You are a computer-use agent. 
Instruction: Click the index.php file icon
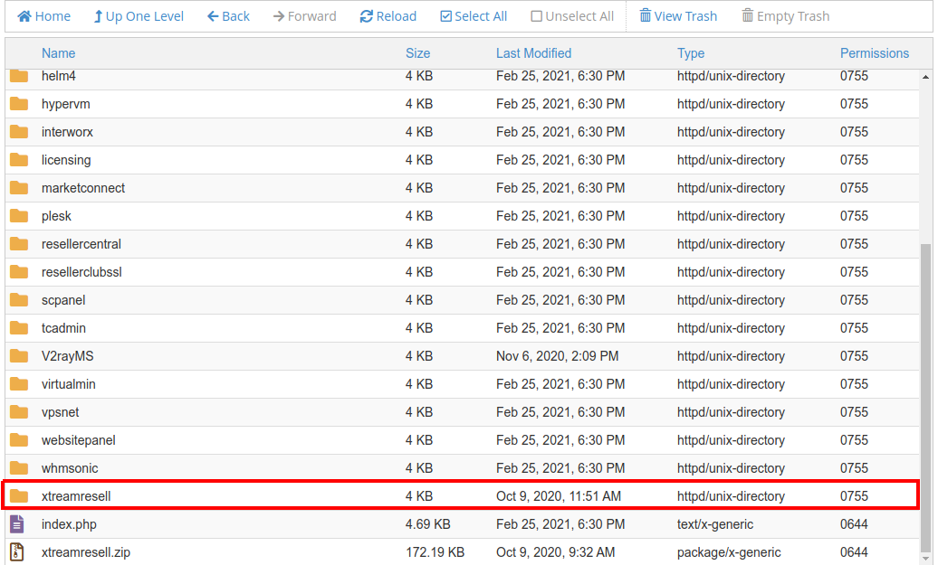(17, 523)
